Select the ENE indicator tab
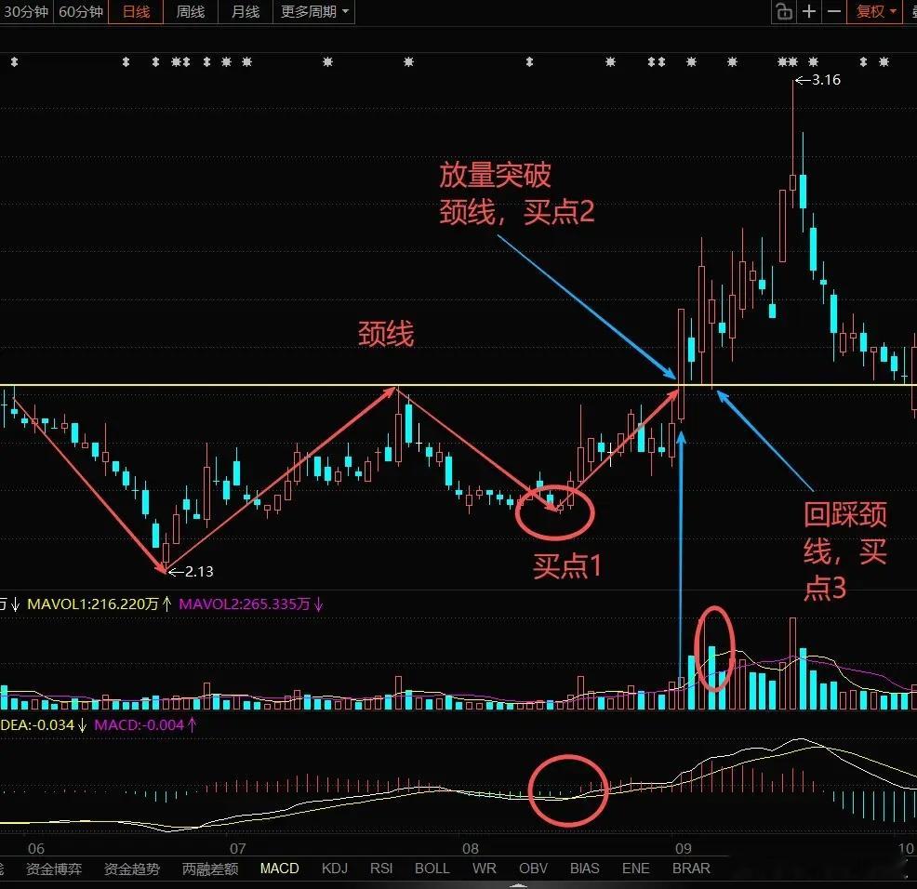The height and width of the screenshot is (889, 917). point(636,869)
